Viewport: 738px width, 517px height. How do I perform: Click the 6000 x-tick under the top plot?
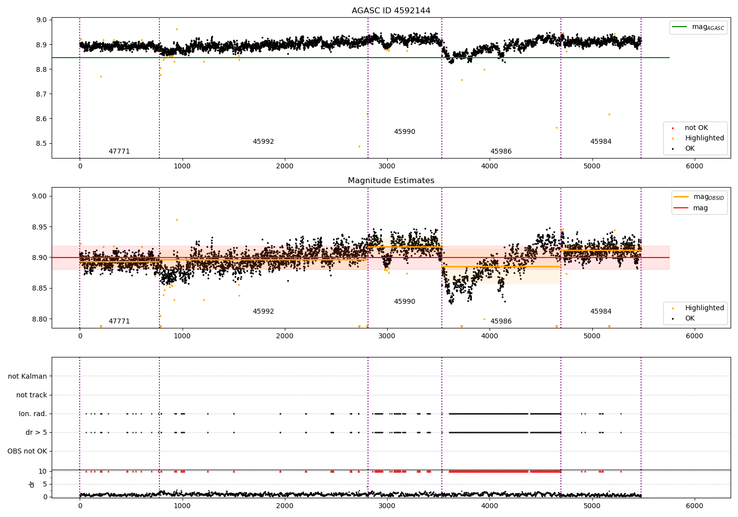point(694,166)
